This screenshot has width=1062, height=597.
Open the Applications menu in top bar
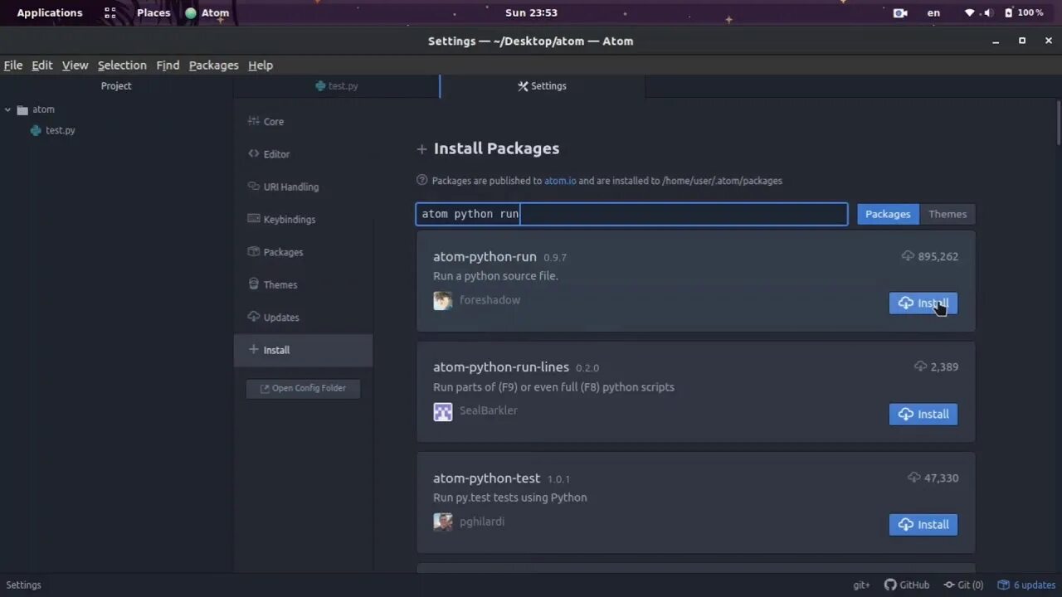coord(50,12)
